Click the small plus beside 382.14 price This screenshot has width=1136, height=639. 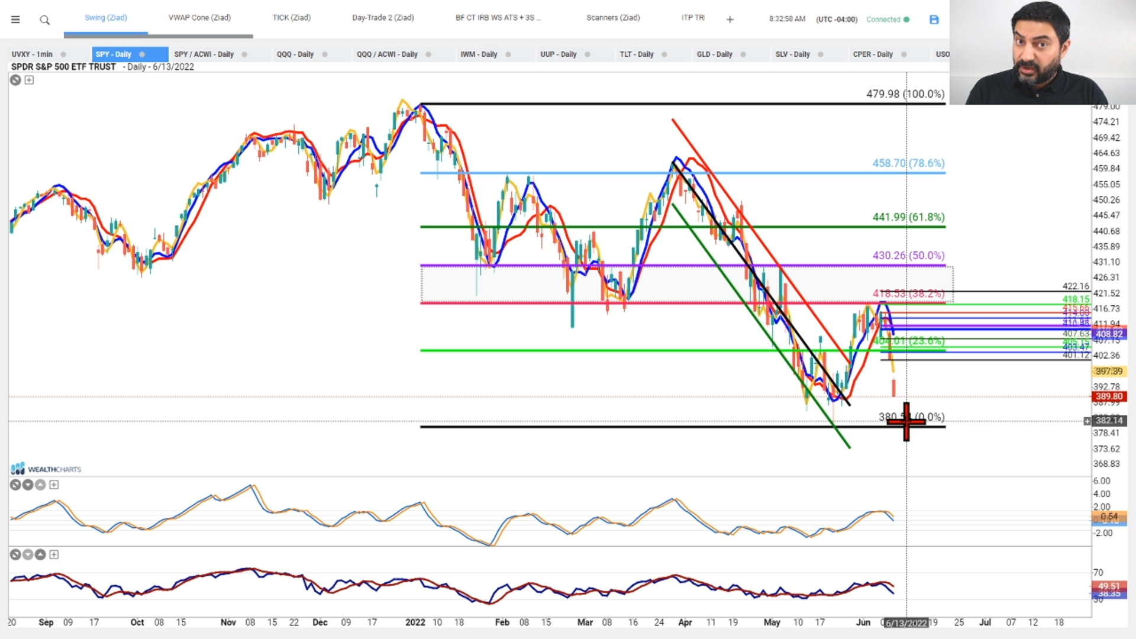[1087, 421]
